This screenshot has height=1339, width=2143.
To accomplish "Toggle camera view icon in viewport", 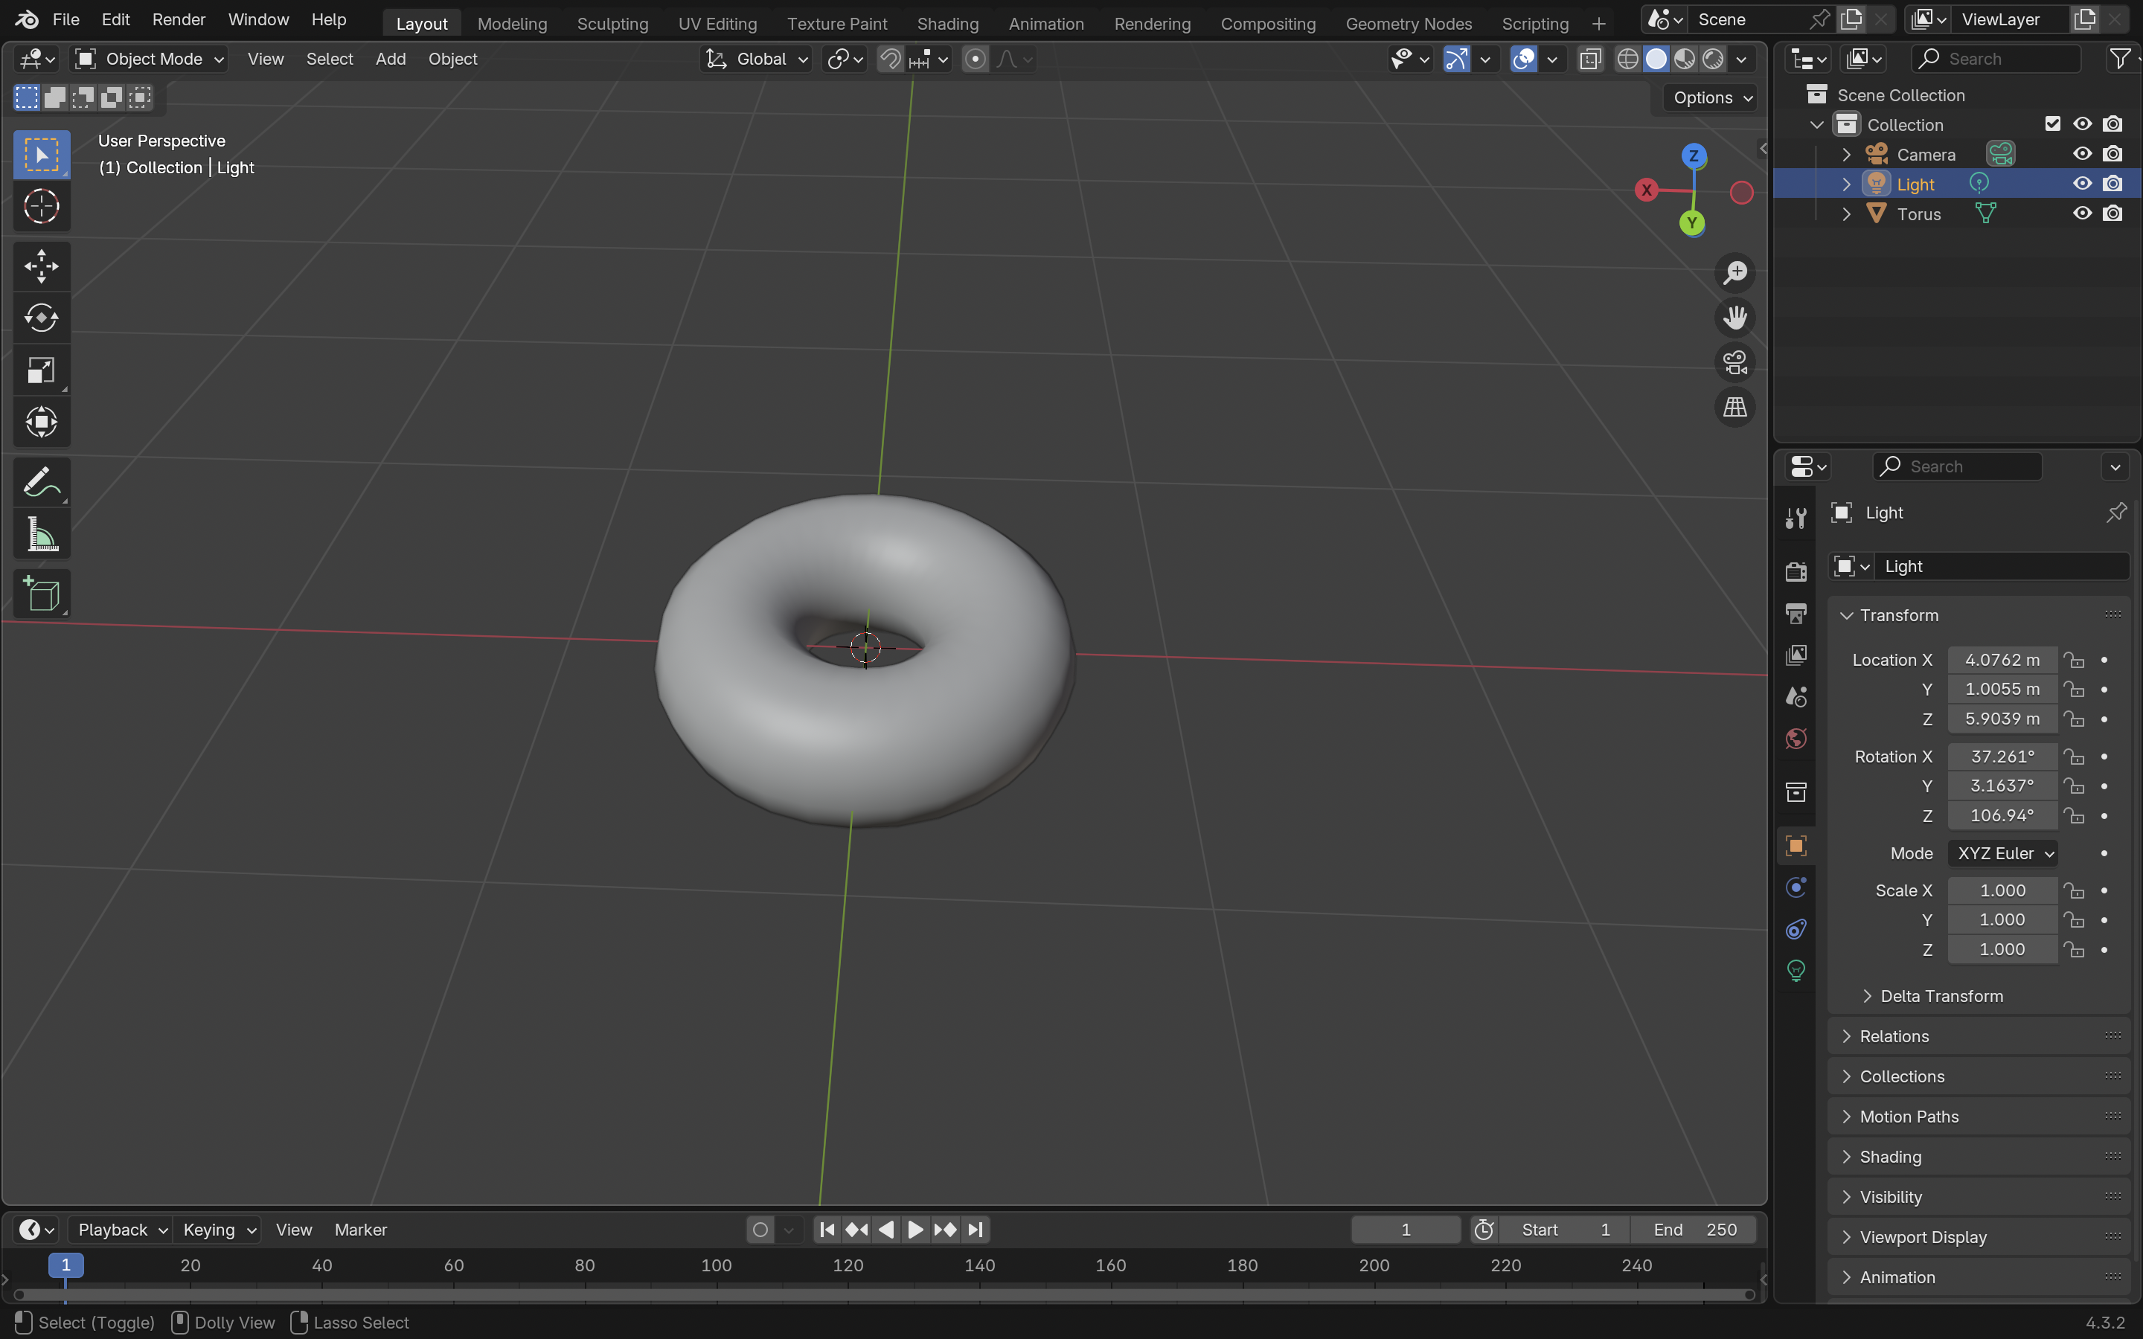I will [x=1734, y=362].
